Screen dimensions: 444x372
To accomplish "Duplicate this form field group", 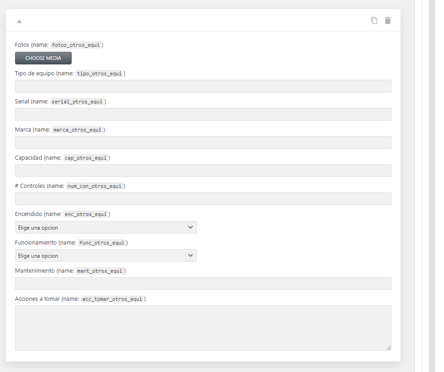I will (x=374, y=20).
